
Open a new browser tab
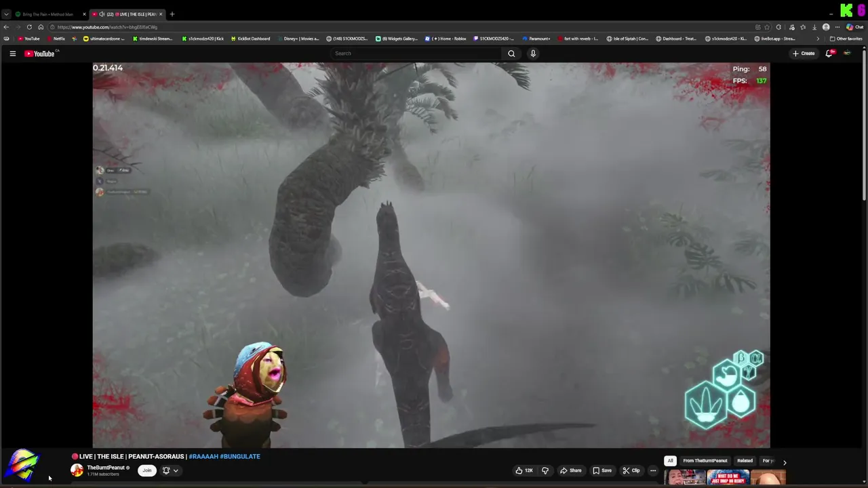[x=172, y=14]
